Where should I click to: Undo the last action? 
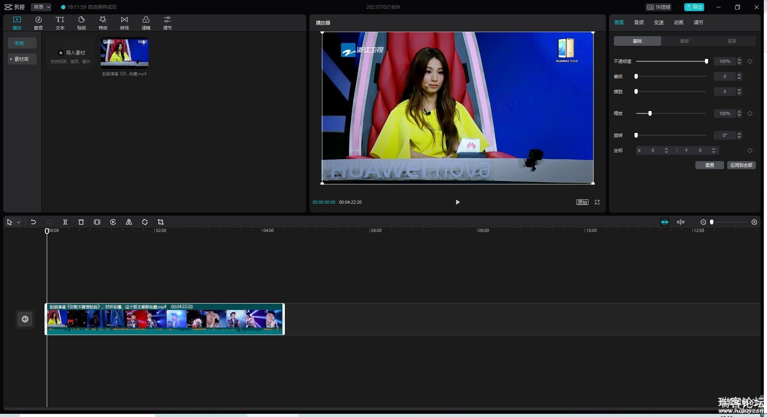(33, 222)
